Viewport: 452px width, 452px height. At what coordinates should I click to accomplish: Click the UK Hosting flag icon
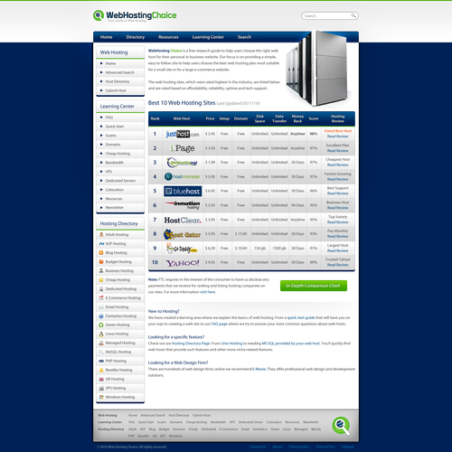click(x=101, y=379)
